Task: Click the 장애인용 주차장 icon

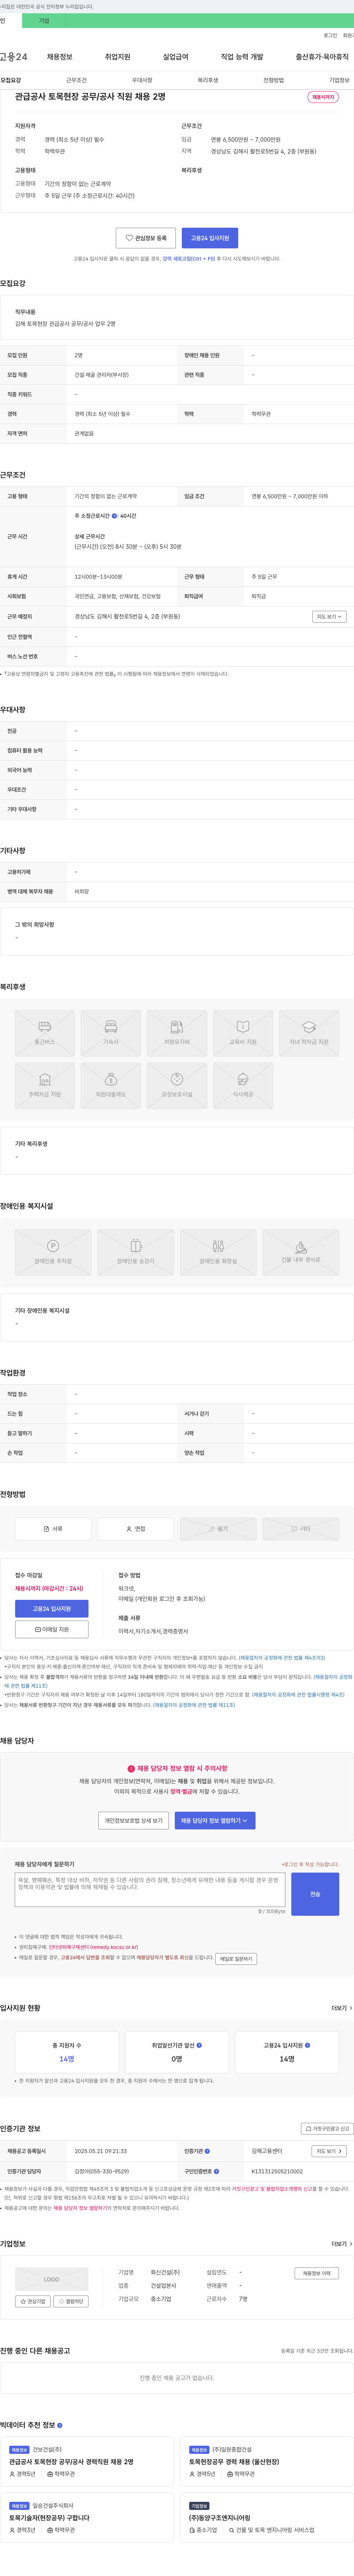Action: pos(53,1252)
